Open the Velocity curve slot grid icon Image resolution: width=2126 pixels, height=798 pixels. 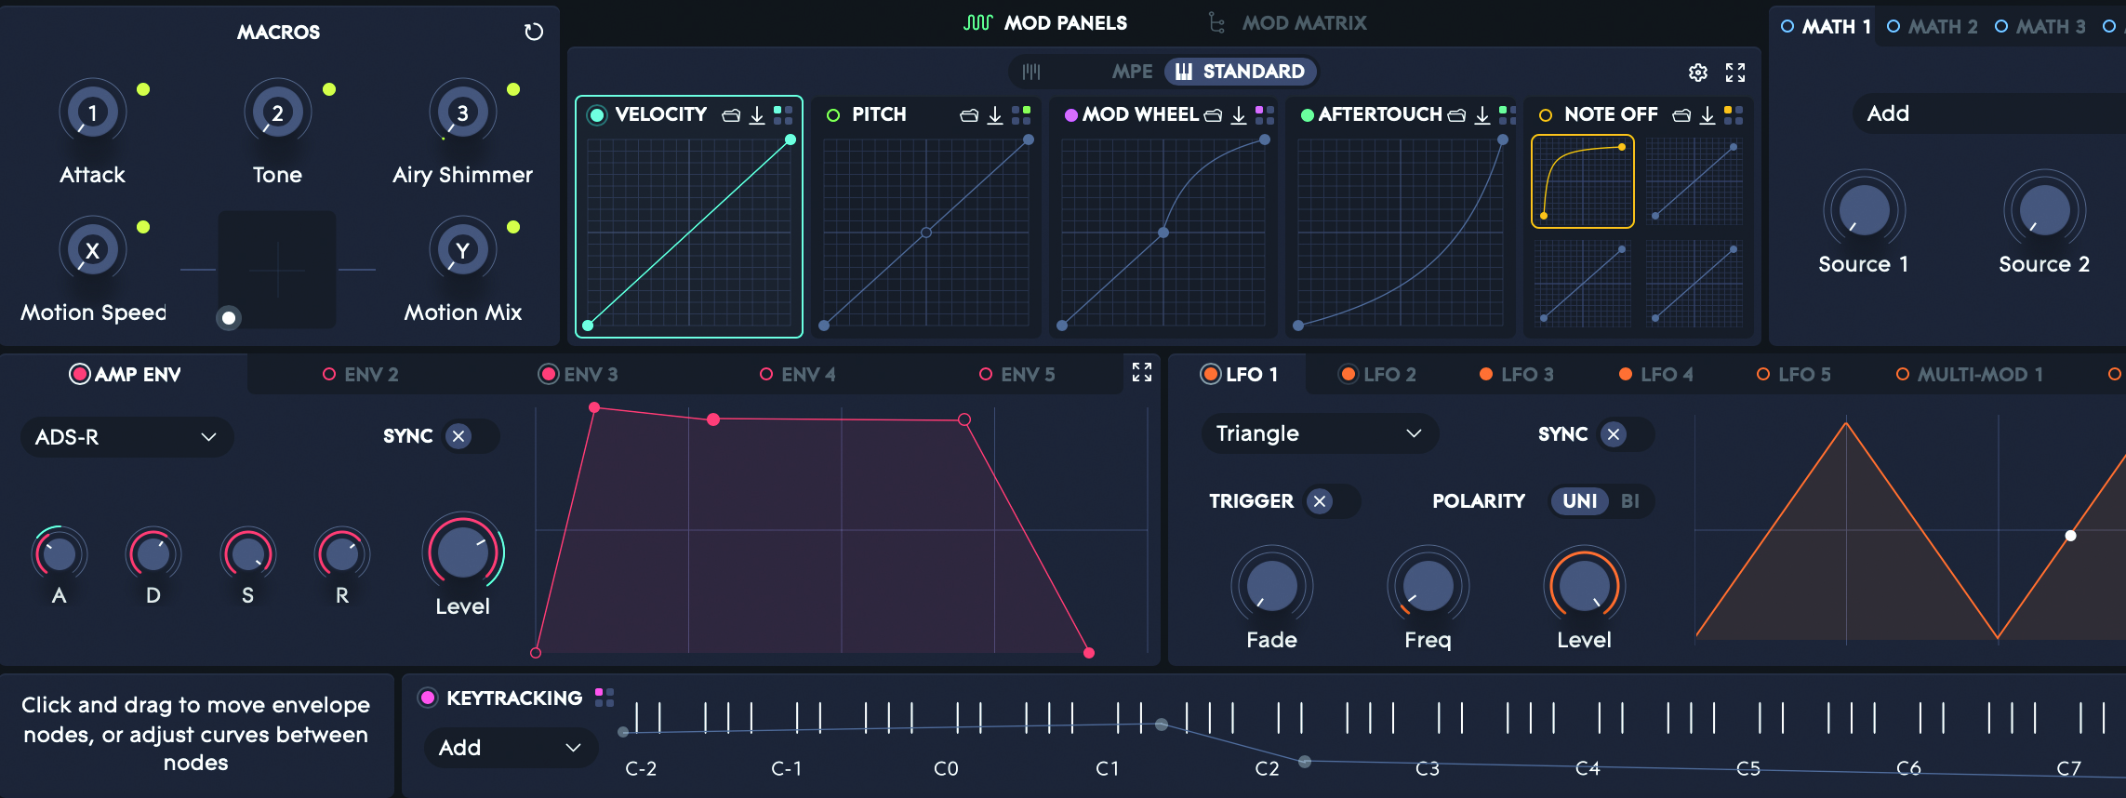tap(783, 114)
